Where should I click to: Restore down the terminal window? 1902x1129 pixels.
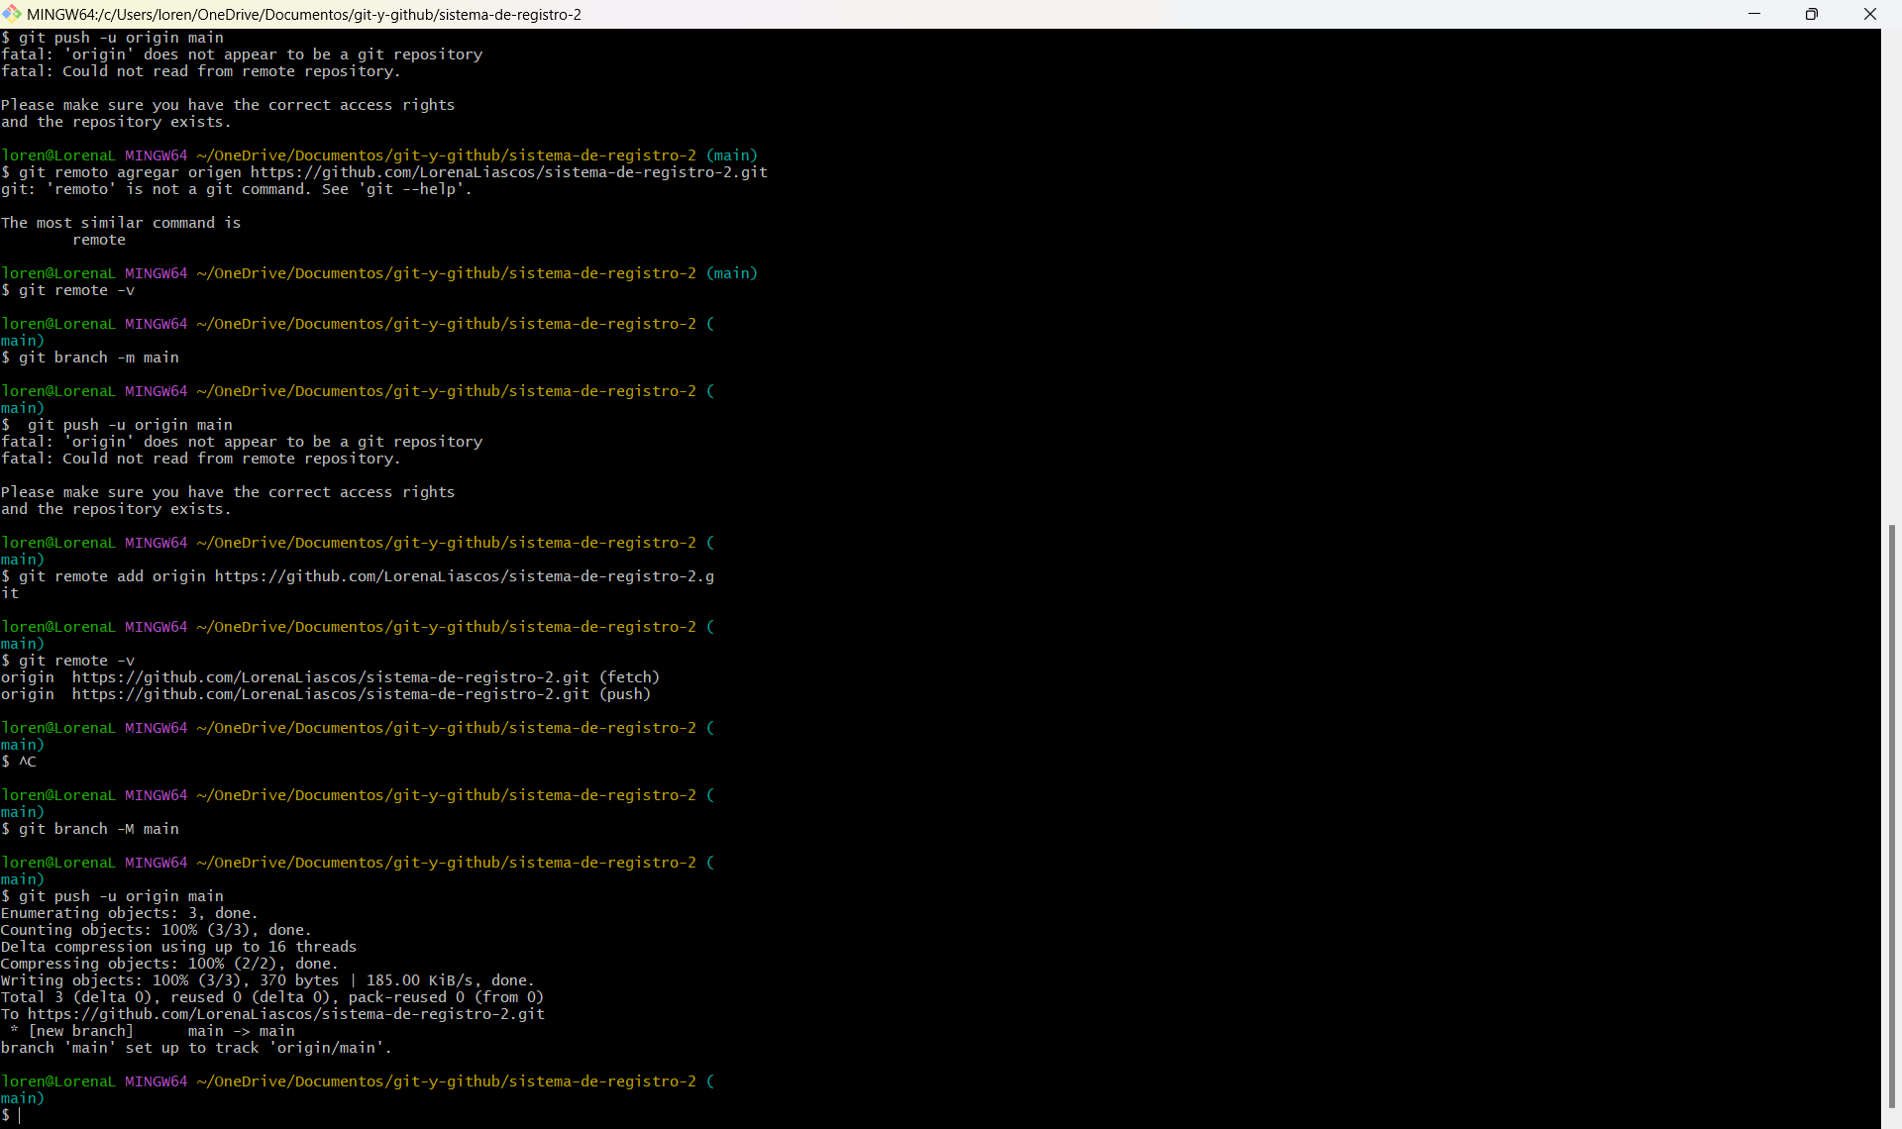click(1812, 14)
